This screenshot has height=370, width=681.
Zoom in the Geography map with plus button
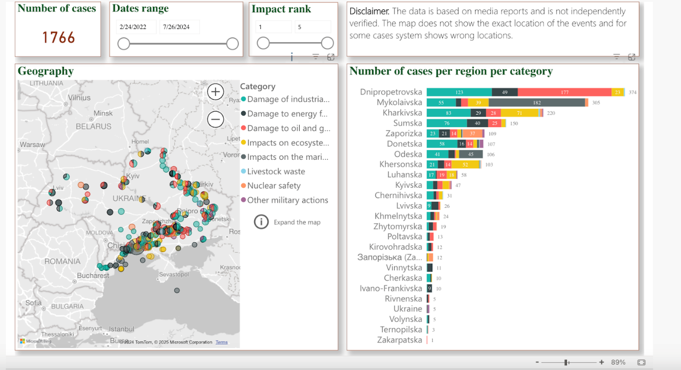coord(216,91)
